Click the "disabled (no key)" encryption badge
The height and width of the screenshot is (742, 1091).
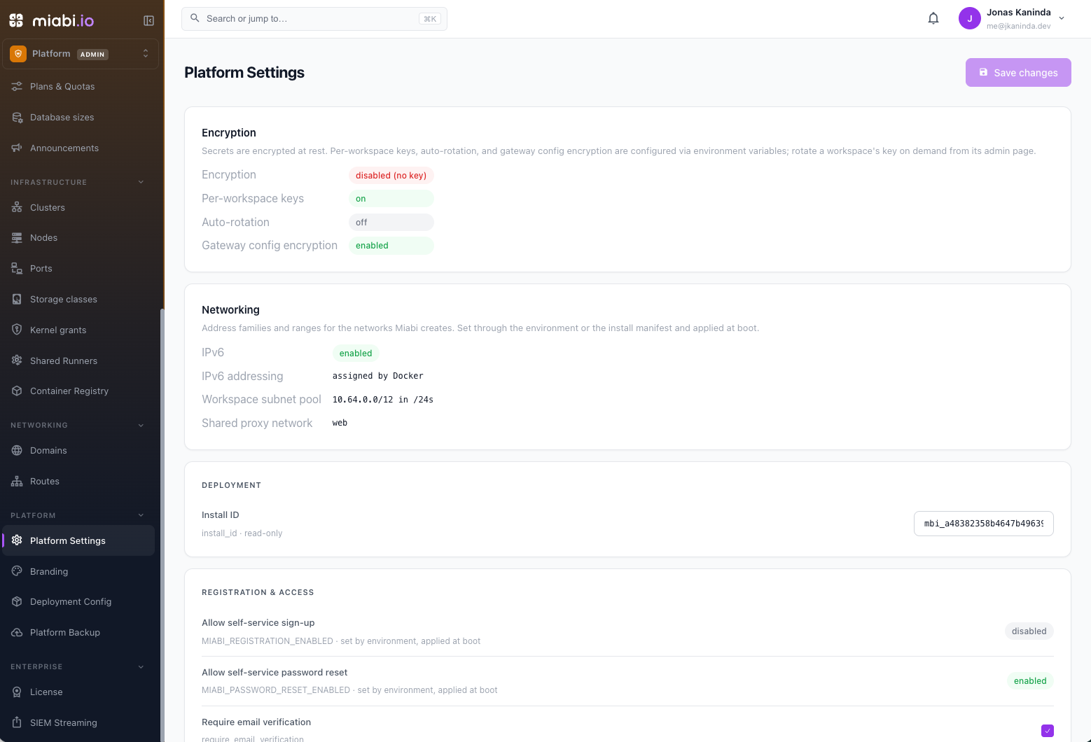(x=391, y=176)
